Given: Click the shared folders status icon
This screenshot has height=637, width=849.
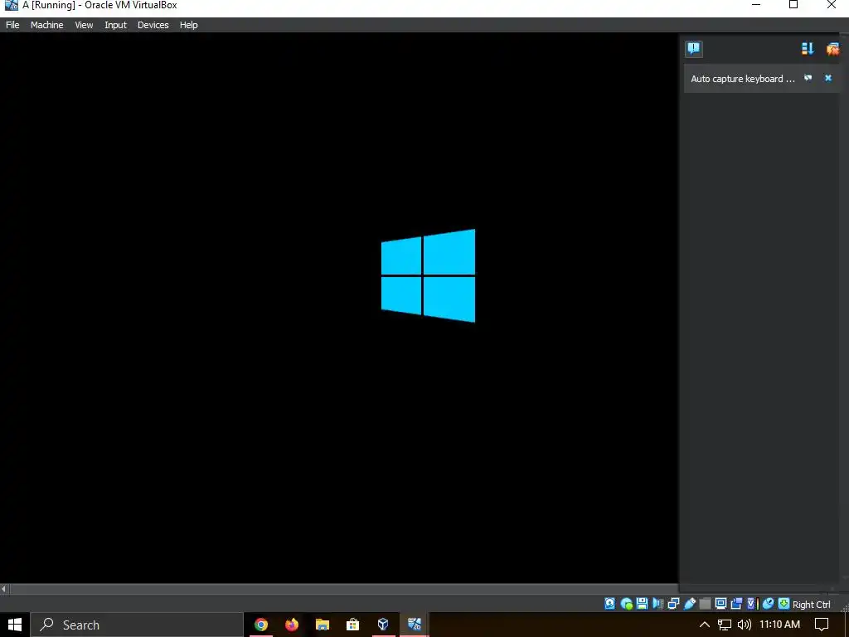Looking at the screenshot, I should [x=705, y=604].
